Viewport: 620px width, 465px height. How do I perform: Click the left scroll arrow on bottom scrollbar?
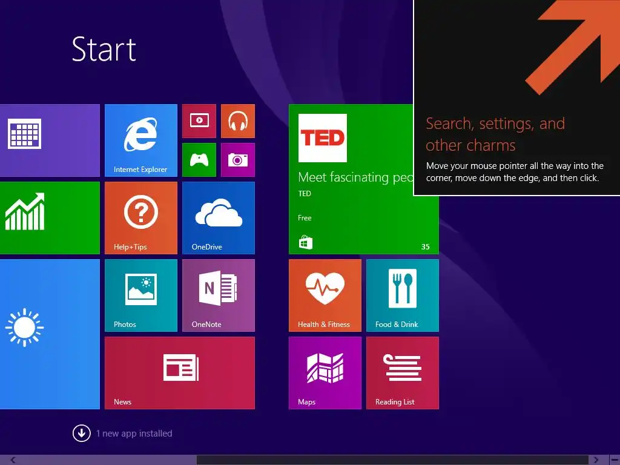pyautogui.click(x=13, y=460)
